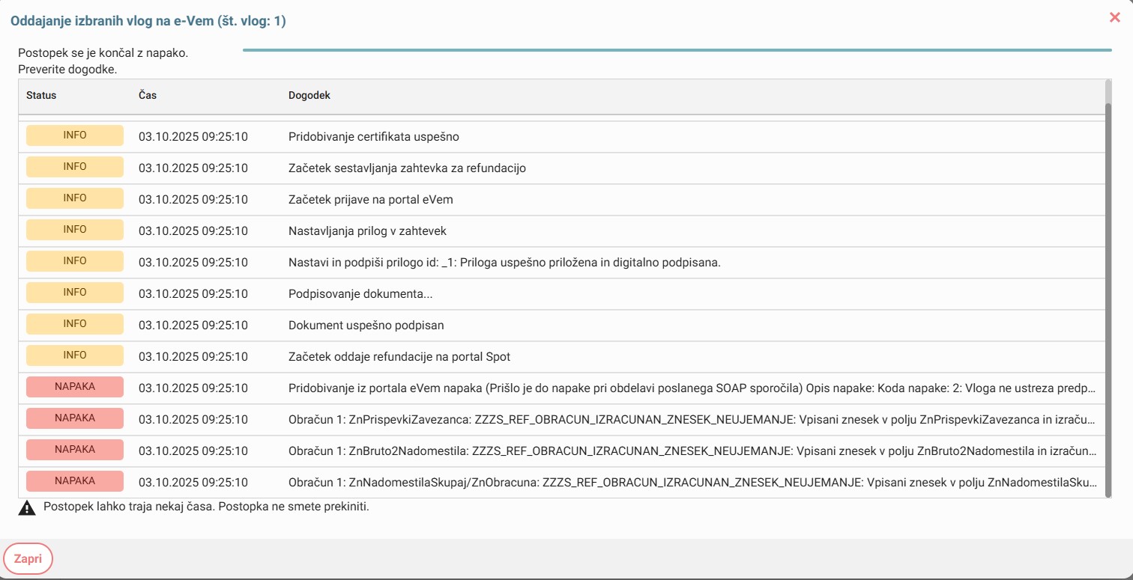
Task: Click INFO badge beside Podpisovanje dokumenta
Action: click(x=75, y=293)
